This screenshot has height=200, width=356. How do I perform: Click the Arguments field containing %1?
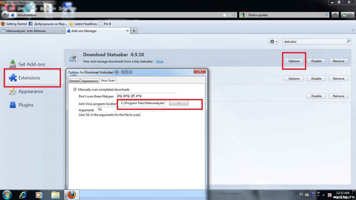click(x=131, y=109)
